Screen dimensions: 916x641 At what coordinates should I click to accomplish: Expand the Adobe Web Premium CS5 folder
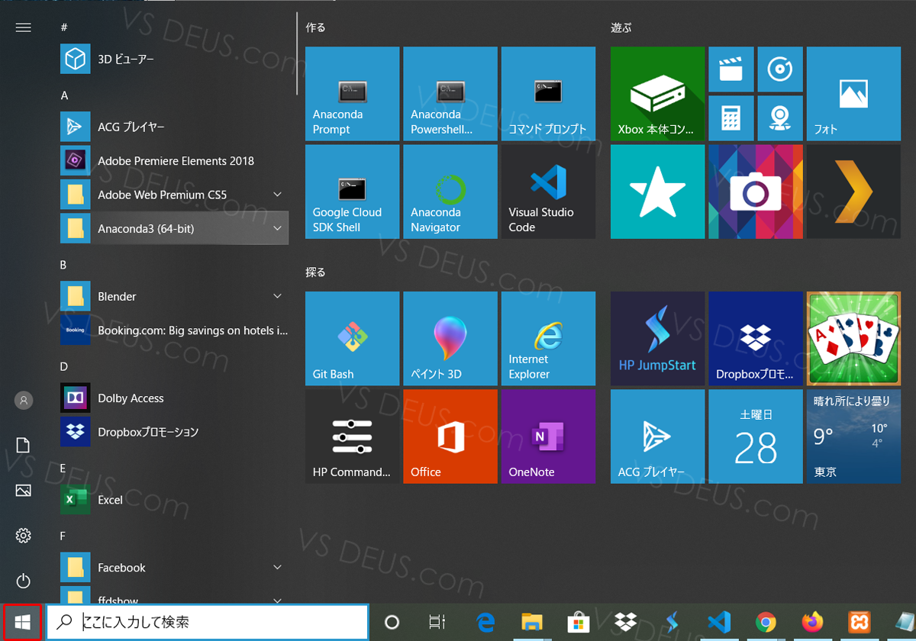tap(174, 195)
